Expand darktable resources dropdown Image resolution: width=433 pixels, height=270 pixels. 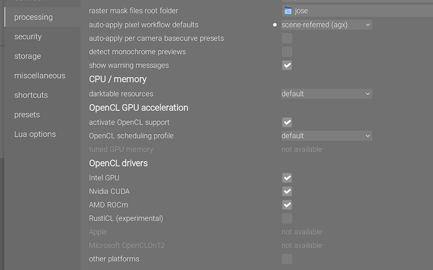[x=326, y=94]
